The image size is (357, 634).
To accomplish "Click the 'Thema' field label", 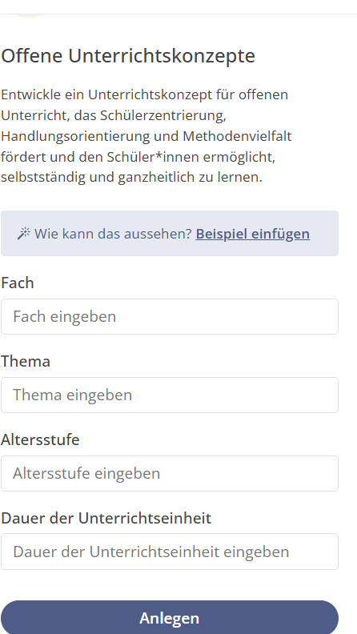I will (26, 361).
